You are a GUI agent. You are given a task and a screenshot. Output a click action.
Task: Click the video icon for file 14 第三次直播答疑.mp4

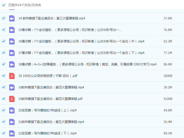[12, 18]
